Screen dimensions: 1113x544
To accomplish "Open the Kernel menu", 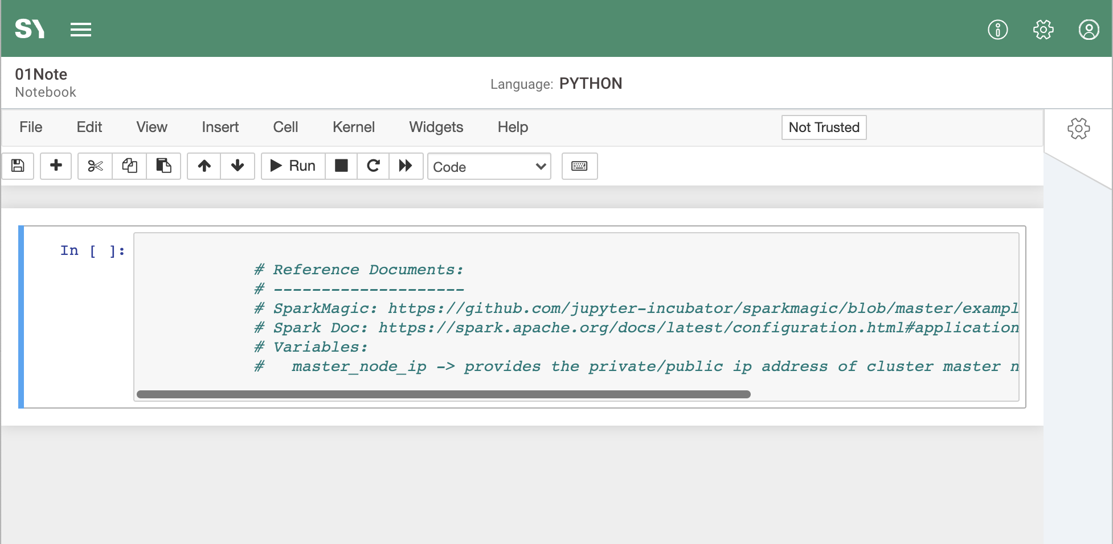I will coord(353,127).
